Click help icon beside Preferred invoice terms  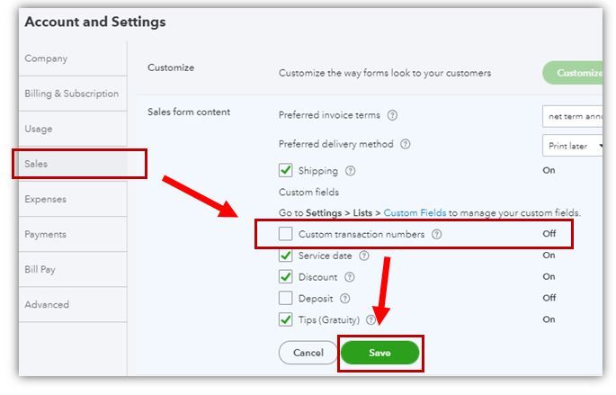[392, 115]
